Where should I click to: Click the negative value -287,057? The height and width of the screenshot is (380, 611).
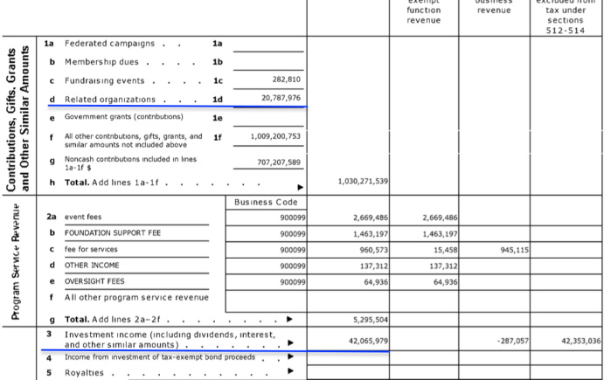pyautogui.click(x=512, y=340)
